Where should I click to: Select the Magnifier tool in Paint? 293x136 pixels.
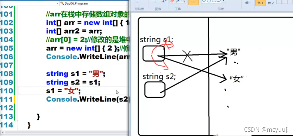tap(183, 1)
